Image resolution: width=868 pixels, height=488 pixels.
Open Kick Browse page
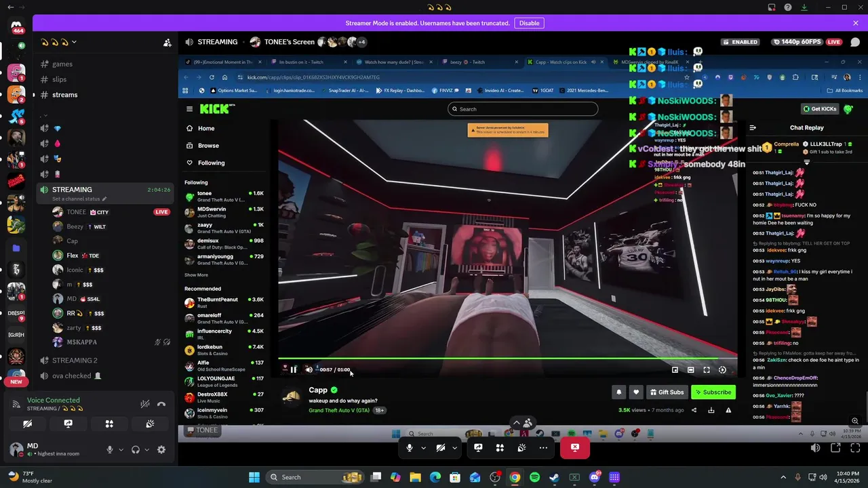click(203, 146)
